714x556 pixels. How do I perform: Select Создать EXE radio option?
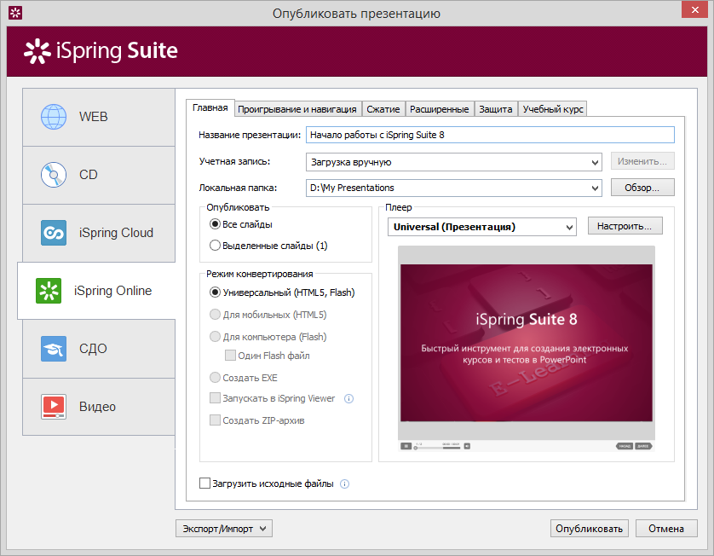tap(215, 378)
